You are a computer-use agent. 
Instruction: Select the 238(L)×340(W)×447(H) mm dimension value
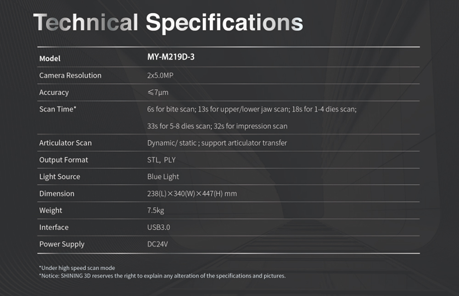point(192,193)
